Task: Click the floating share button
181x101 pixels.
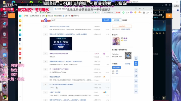Action: (x=136, y=76)
